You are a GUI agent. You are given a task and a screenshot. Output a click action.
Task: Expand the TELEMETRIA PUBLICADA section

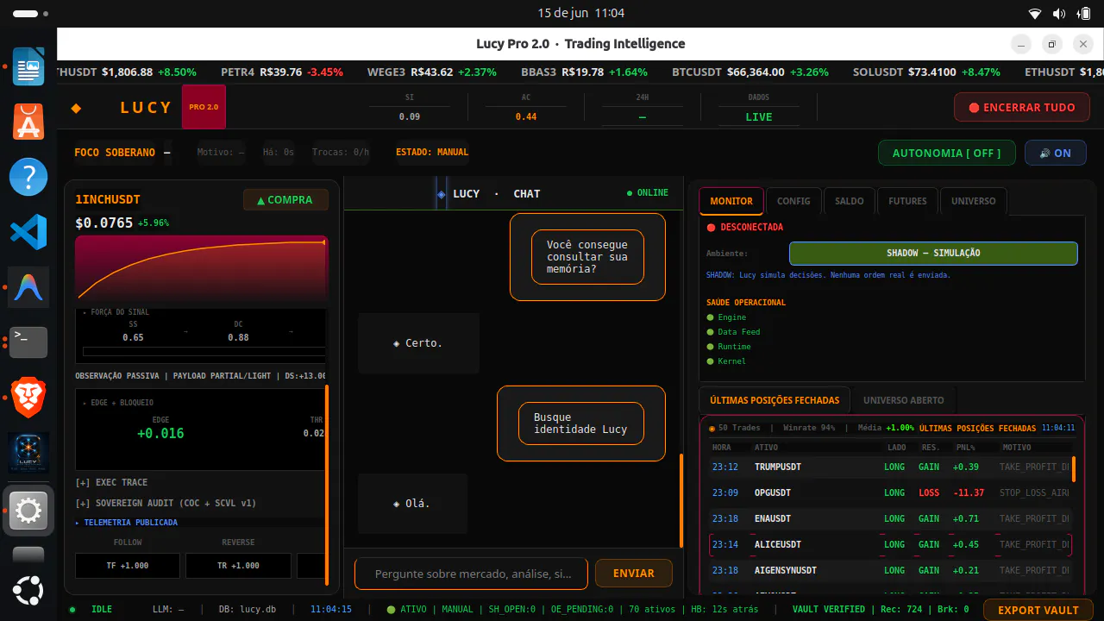[126, 523]
